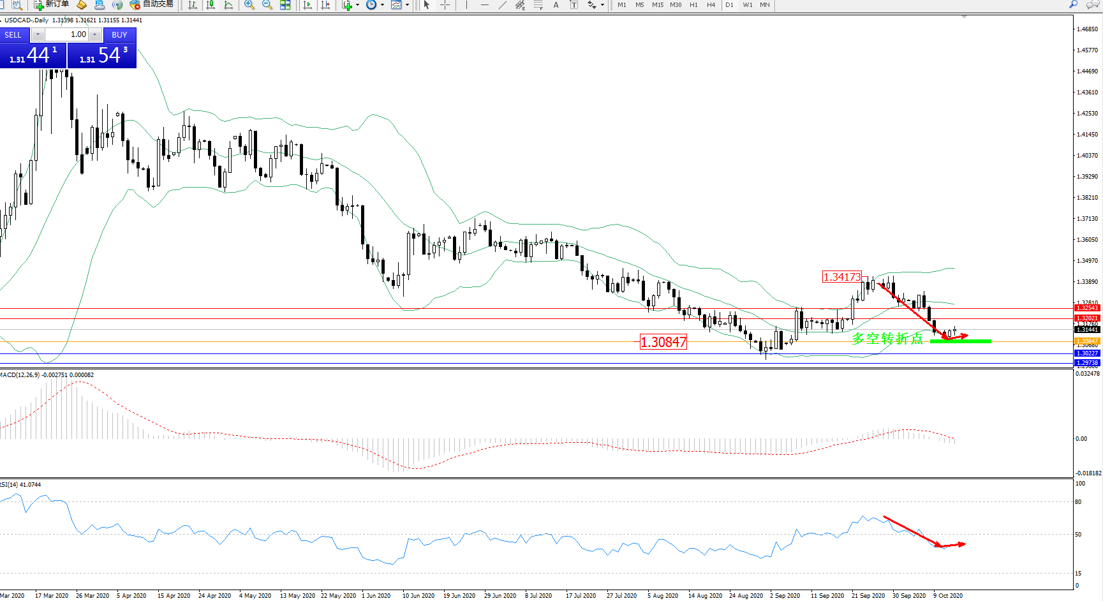
Task: Select the trendline drawing tool
Action: [x=503, y=5]
